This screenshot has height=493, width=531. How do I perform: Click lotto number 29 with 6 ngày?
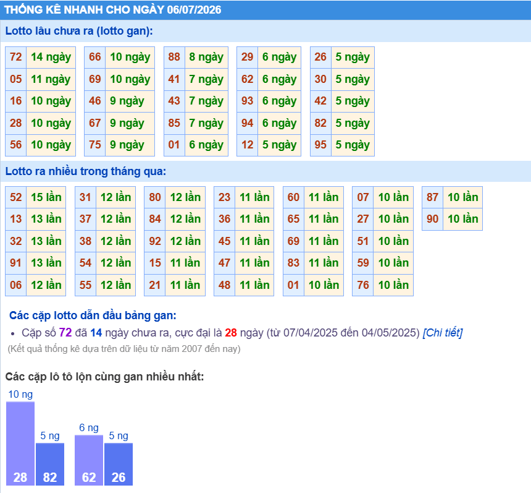click(x=247, y=57)
